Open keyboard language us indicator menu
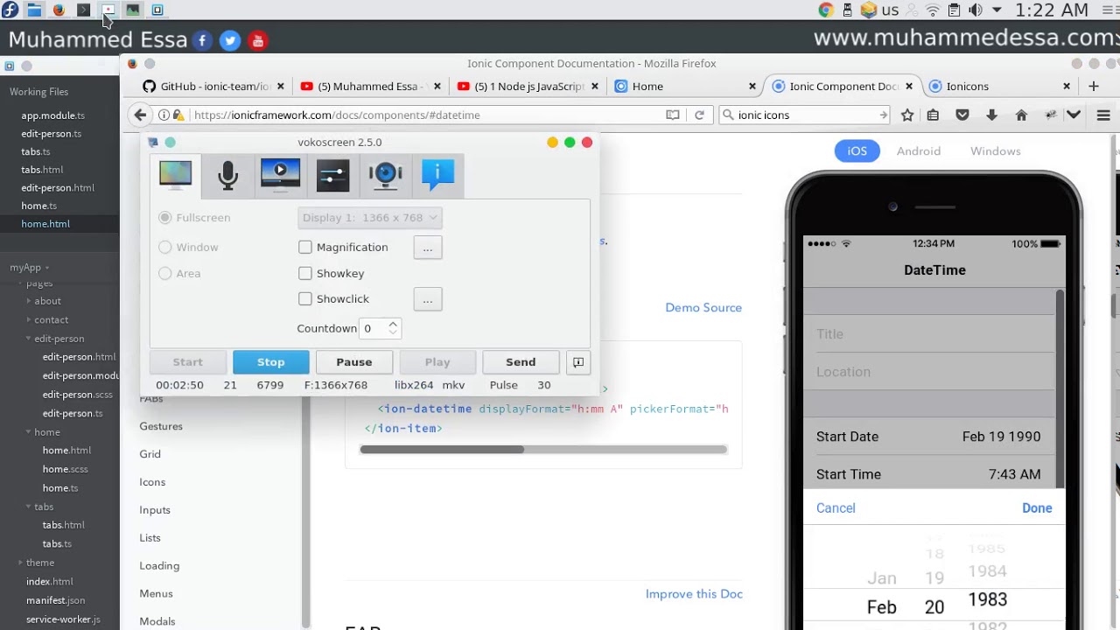 [x=890, y=10]
